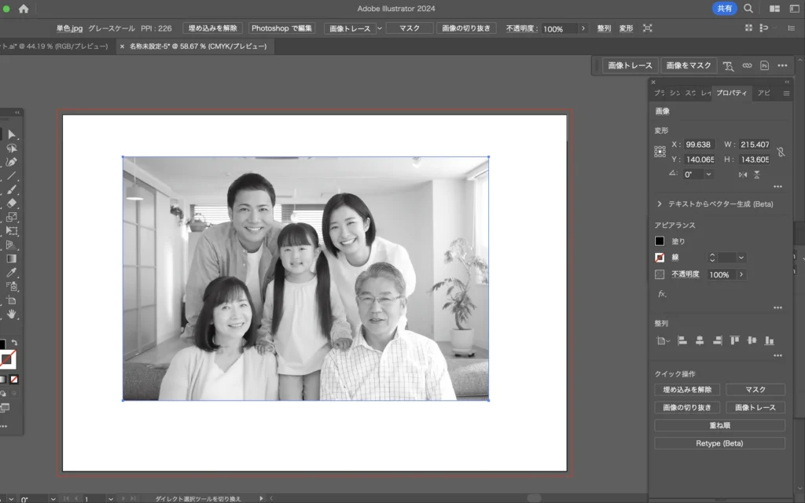Screen dimensions: 805x503
Task: Open the fx effects menu
Action: point(662,294)
